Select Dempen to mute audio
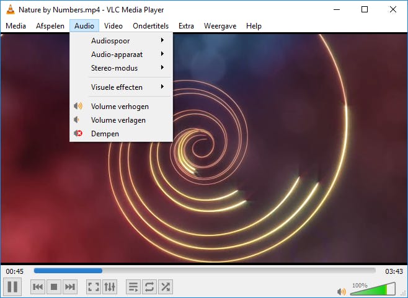Image resolution: width=408 pixels, height=298 pixels. click(x=121, y=133)
